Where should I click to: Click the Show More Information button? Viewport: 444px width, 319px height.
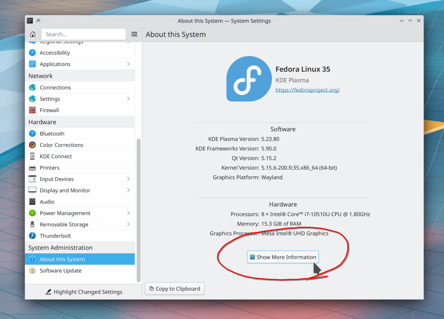283,257
